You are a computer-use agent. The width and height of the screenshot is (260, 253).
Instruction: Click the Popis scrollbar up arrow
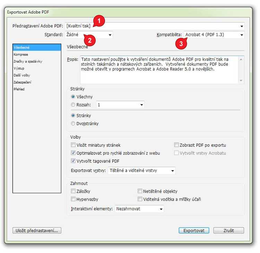(x=241, y=59)
